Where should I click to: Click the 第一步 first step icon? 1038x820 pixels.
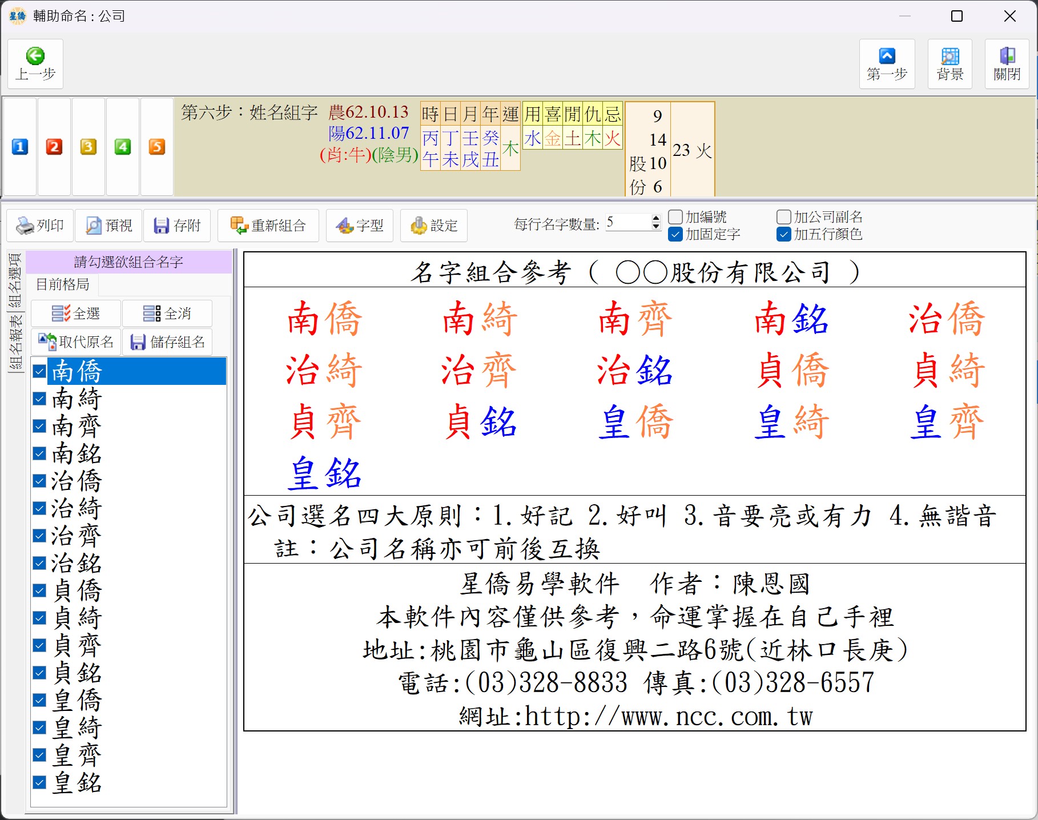[x=887, y=57]
